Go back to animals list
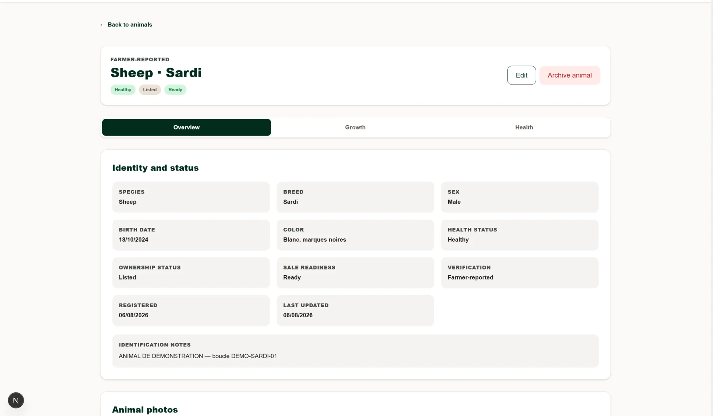Image resolution: width=713 pixels, height=416 pixels. [126, 25]
